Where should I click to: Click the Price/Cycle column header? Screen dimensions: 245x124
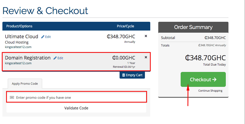point(125,26)
